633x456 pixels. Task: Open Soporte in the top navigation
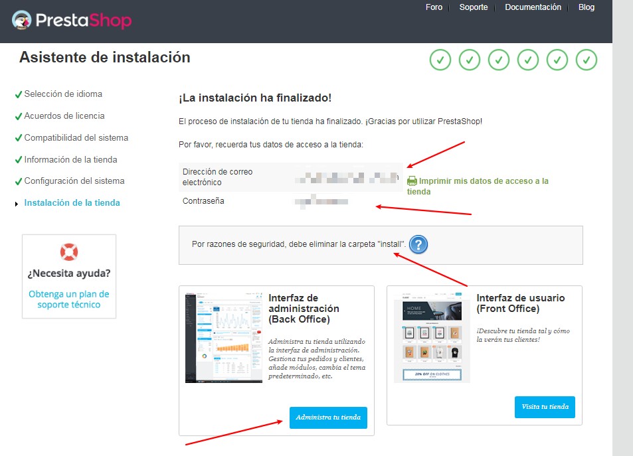click(473, 7)
